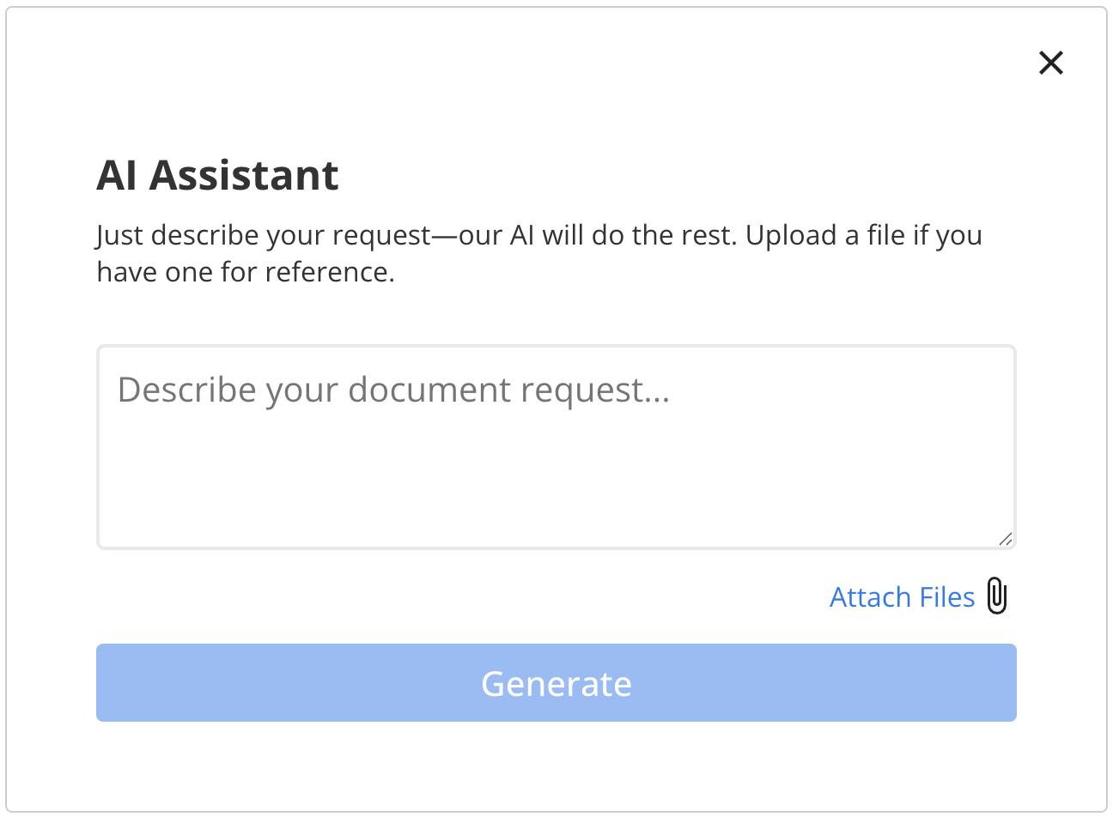This screenshot has height=817, width=1113.
Task: Click Attach Files to add a reference
Action: pos(902,596)
